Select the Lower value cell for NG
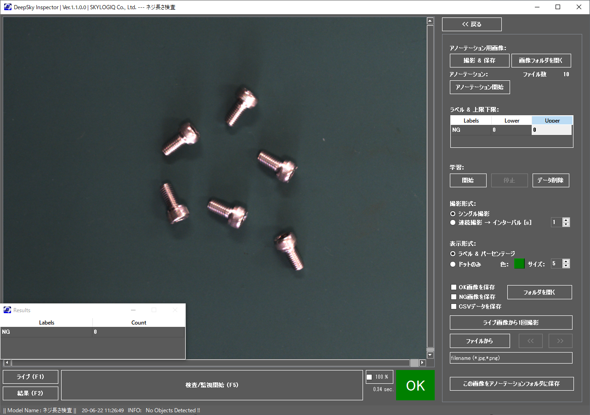The image size is (590, 415). (x=512, y=130)
